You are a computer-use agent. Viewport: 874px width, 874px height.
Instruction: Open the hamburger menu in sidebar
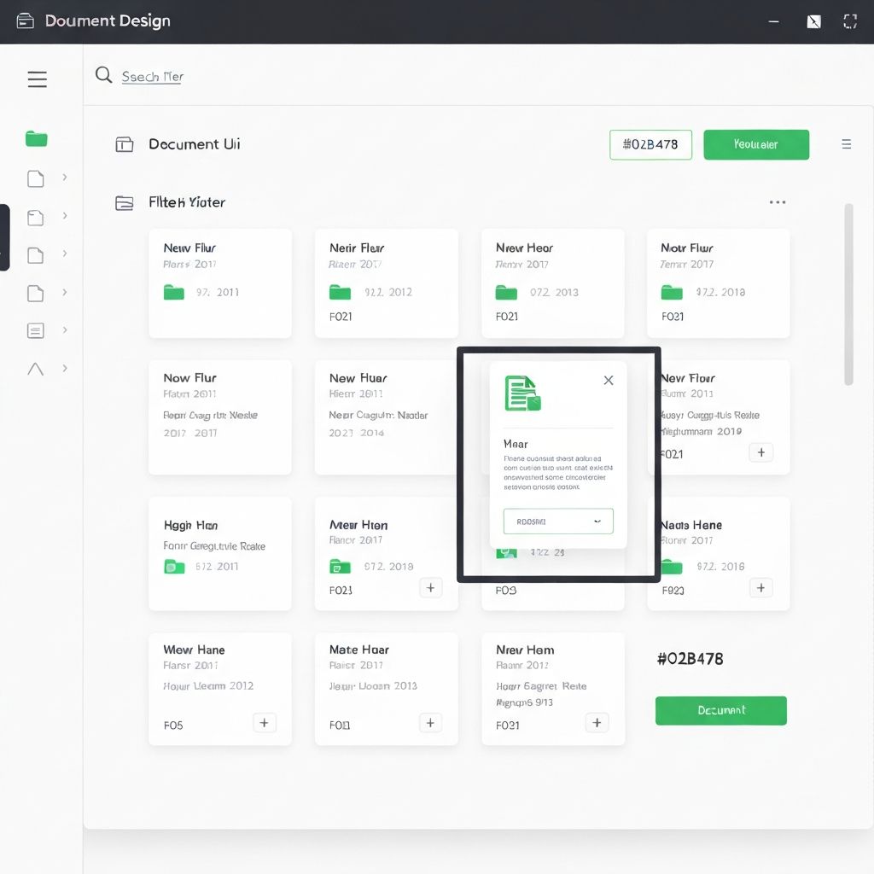(37, 79)
